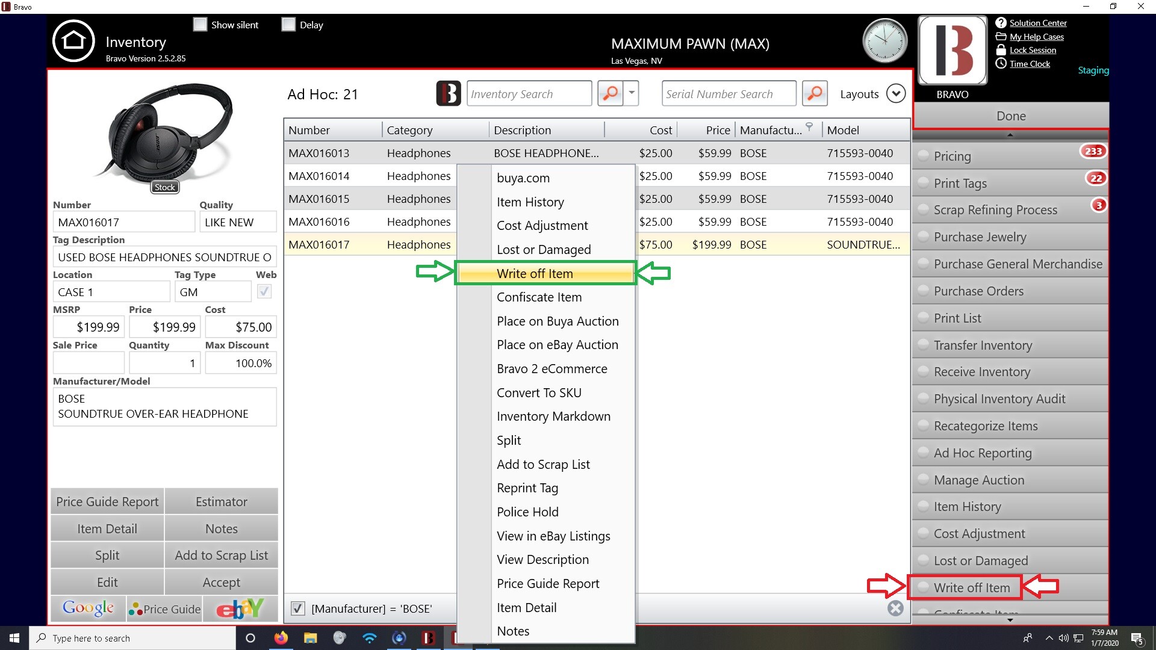Click the large BRAVO logo tile
This screenshot has width=1156, height=650.
coord(952,51)
